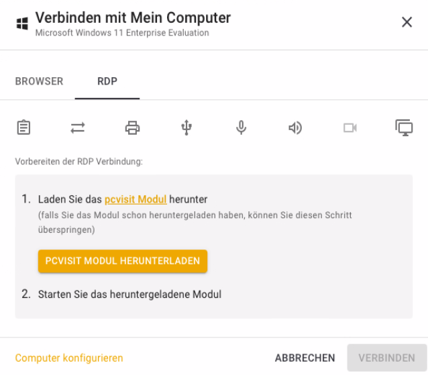
Task: Click the 'Starten Sie das heruntergeladene Modul' step
Action: (x=129, y=294)
